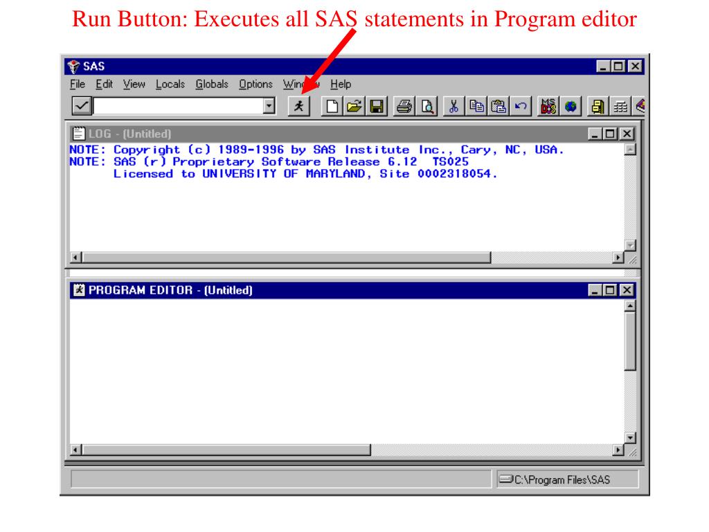The image size is (709, 532).
Task: Click Program Editor's vertical scroll down arrow
Action: (x=630, y=438)
